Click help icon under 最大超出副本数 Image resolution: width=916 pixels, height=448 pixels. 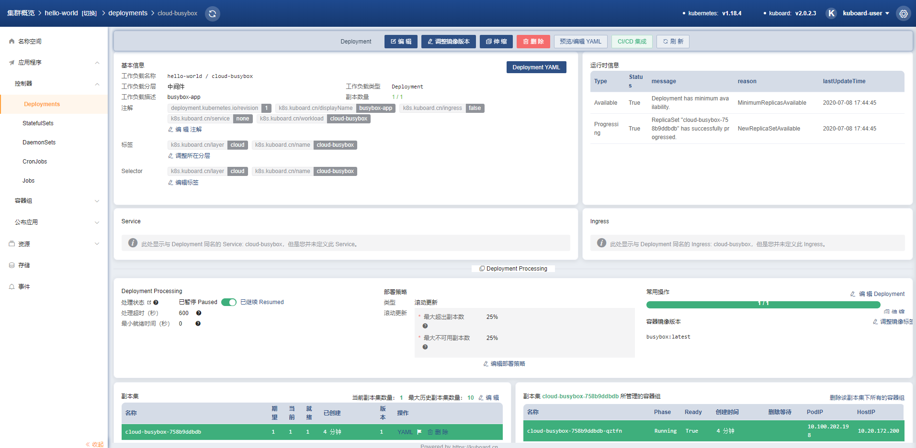[x=425, y=326]
